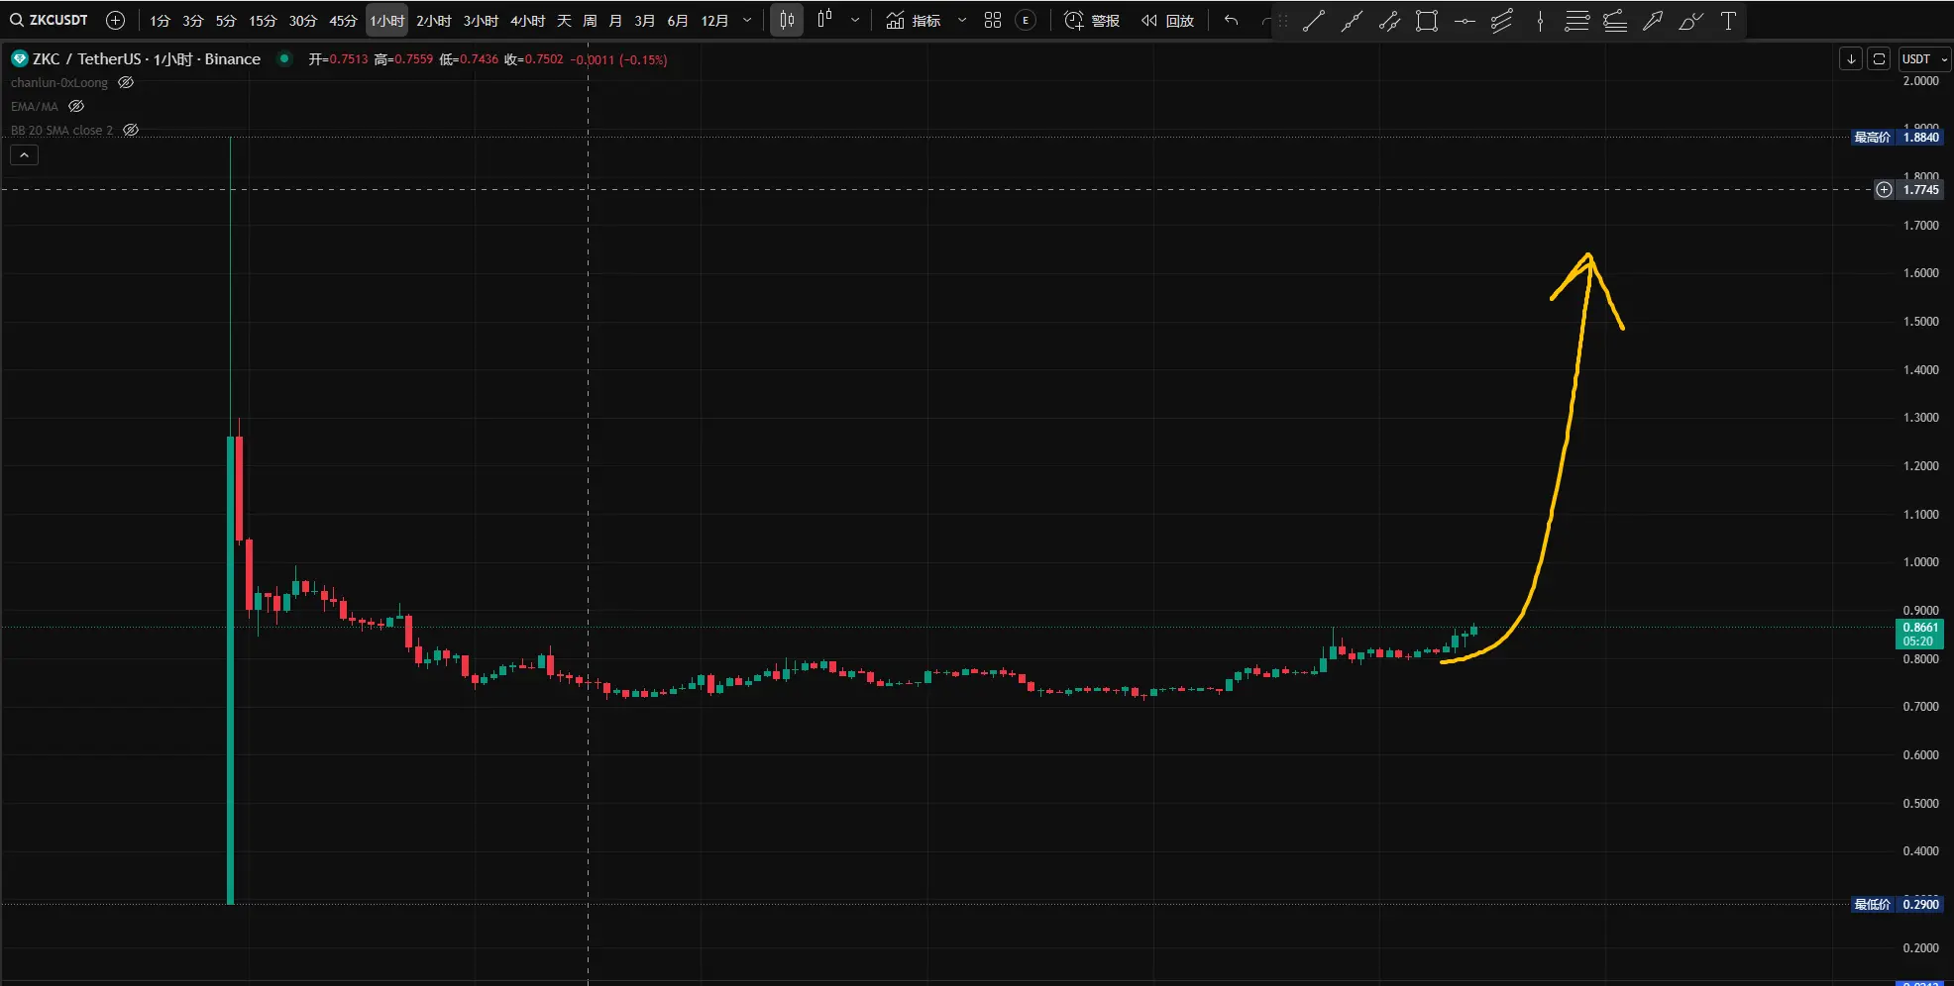
Task: Open the 警报 alert button
Action: (1092, 21)
